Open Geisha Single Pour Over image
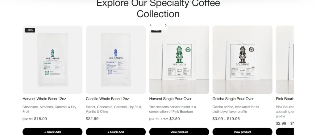The height and width of the screenshot is (135, 316). [243, 60]
